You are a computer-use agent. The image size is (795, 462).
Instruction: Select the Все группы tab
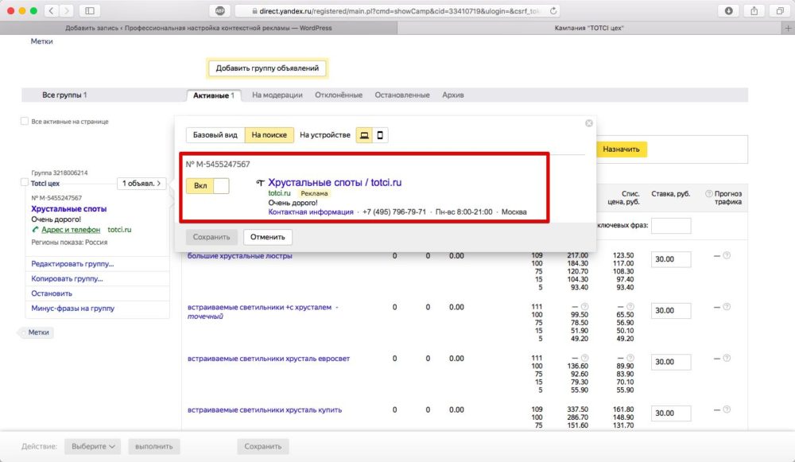tap(64, 95)
